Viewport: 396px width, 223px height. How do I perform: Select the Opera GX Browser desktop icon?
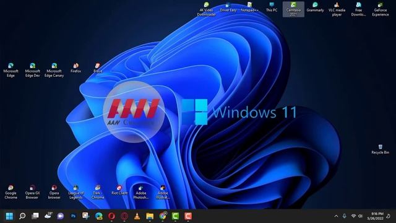pos(32,192)
